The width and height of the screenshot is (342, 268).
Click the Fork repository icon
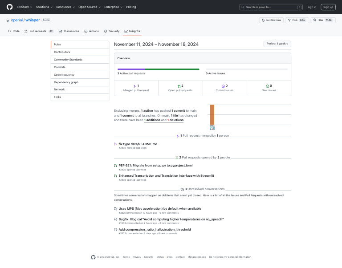coord(289,20)
